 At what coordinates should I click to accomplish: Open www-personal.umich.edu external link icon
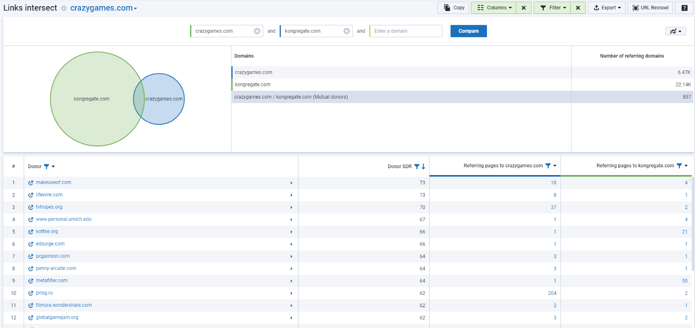(x=31, y=219)
